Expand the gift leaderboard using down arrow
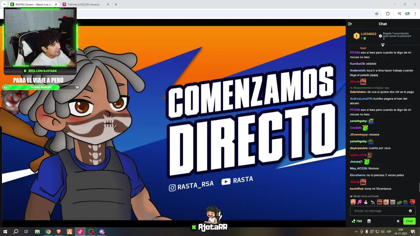 (x=383, y=45)
